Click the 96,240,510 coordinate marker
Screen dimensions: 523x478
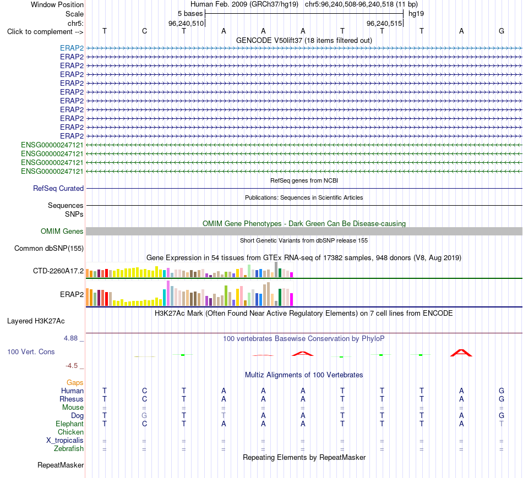click(186, 23)
